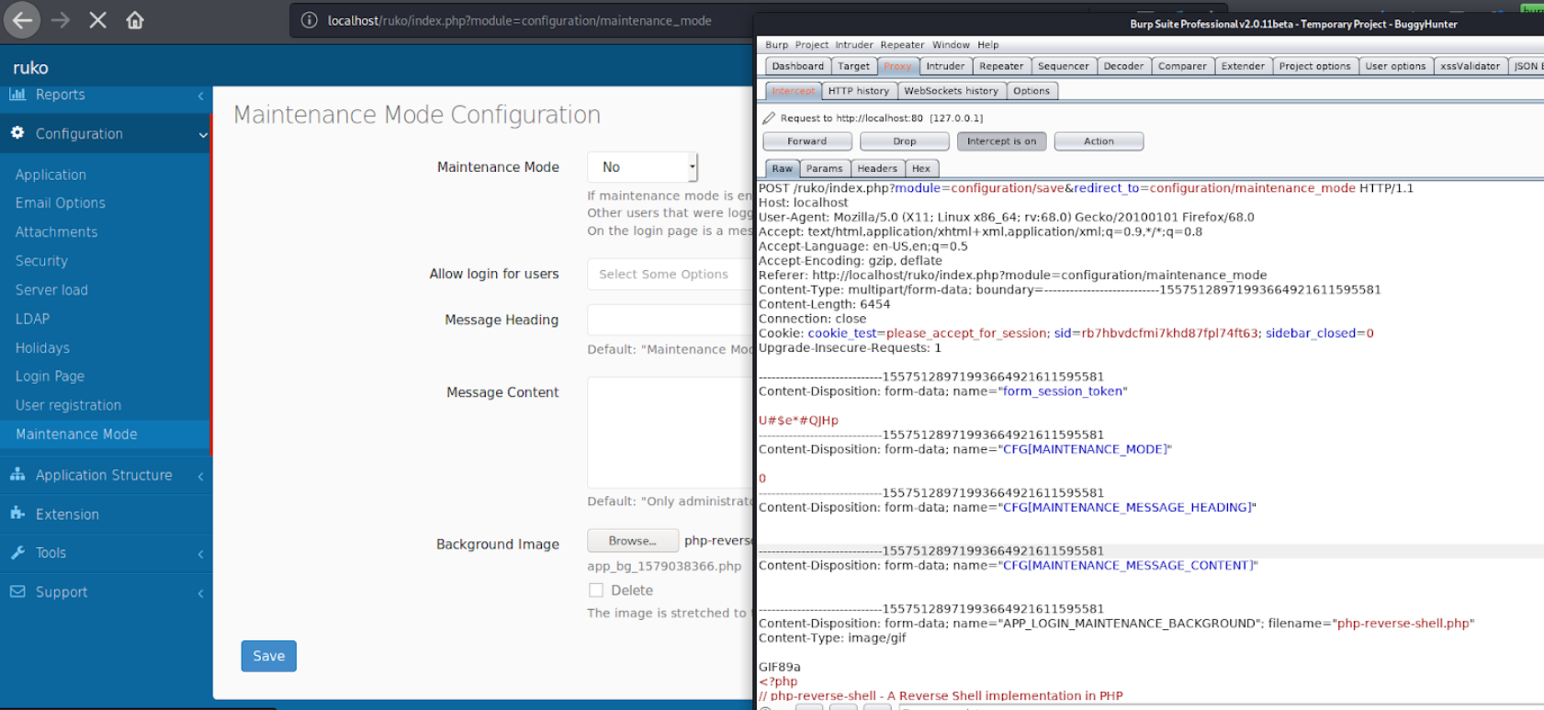Select the Proxy tab
1544x710 pixels.
click(897, 66)
